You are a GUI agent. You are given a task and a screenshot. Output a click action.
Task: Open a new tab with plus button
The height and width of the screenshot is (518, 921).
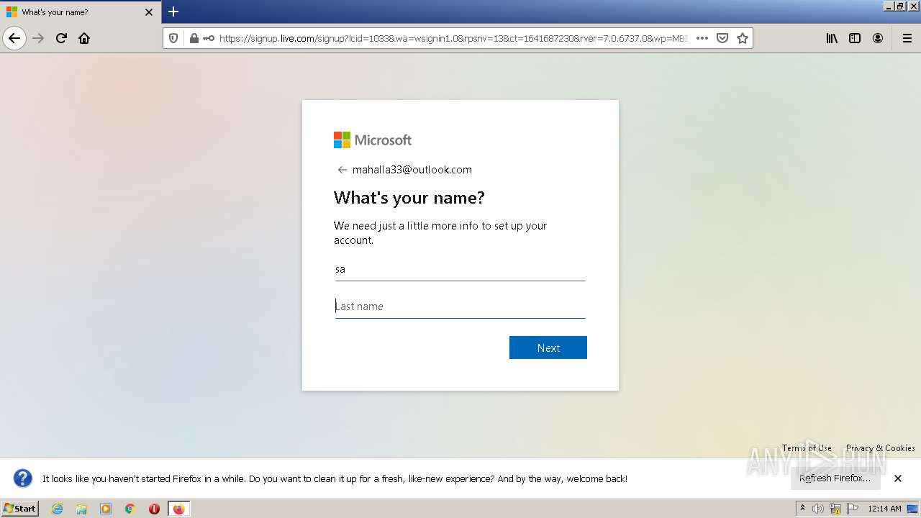point(173,12)
